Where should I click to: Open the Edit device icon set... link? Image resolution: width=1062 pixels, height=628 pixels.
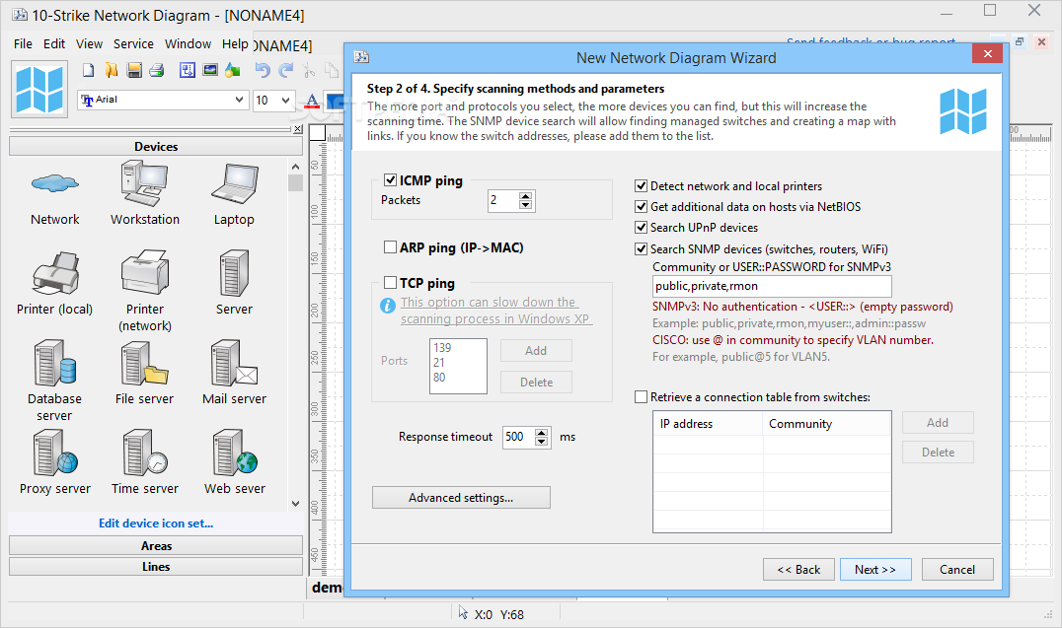click(156, 523)
